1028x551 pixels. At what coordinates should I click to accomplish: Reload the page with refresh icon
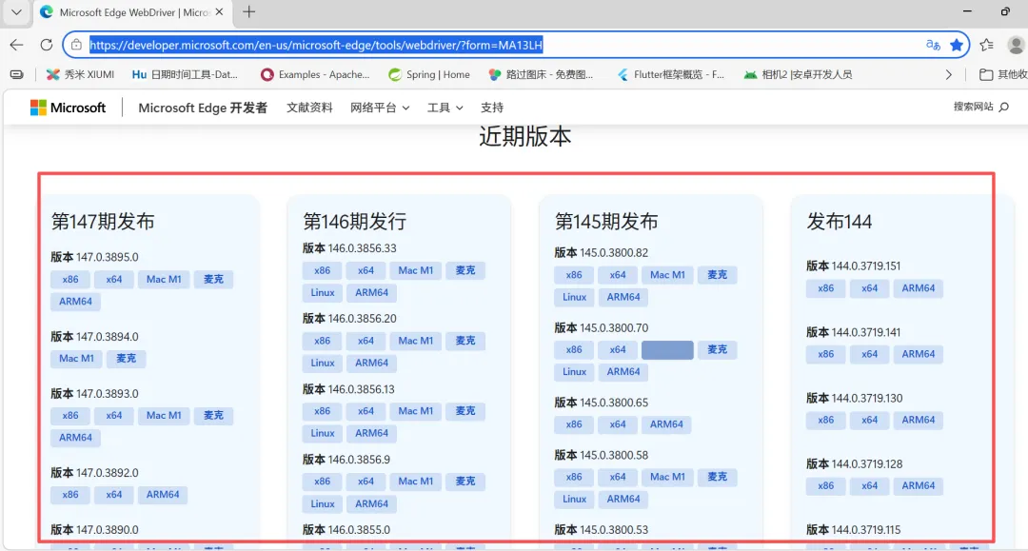[46, 45]
